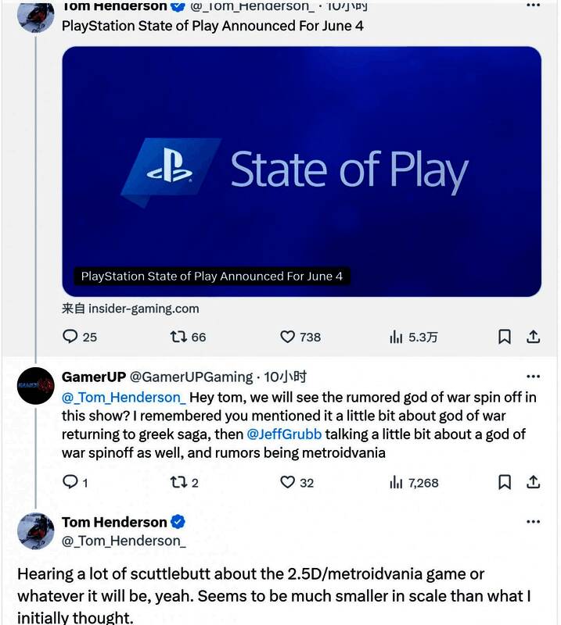The height and width of the screenshot is (625, 561).
Task: Open the @_Tom_Henderson_ mention in GamerUP's tweet
Action: [x=124, y=397]
